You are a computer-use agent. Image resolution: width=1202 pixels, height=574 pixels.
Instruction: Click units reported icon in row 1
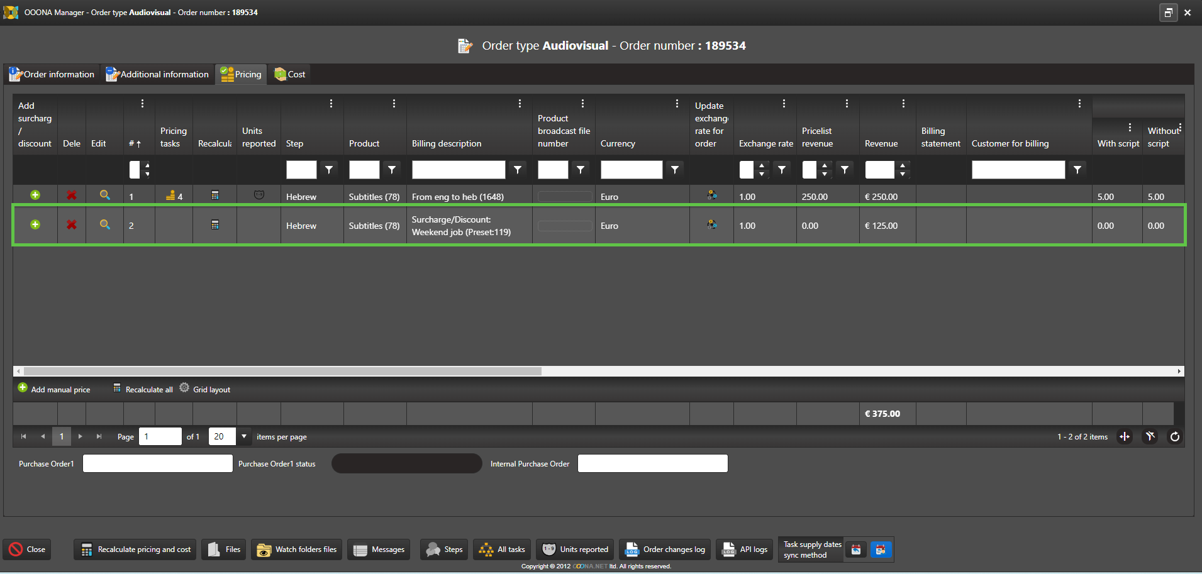coord(259,196)
